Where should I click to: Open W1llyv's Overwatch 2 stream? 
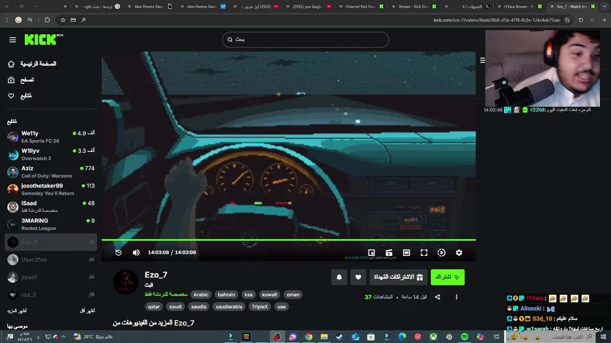pyautogui.click(x=51, y=154)
